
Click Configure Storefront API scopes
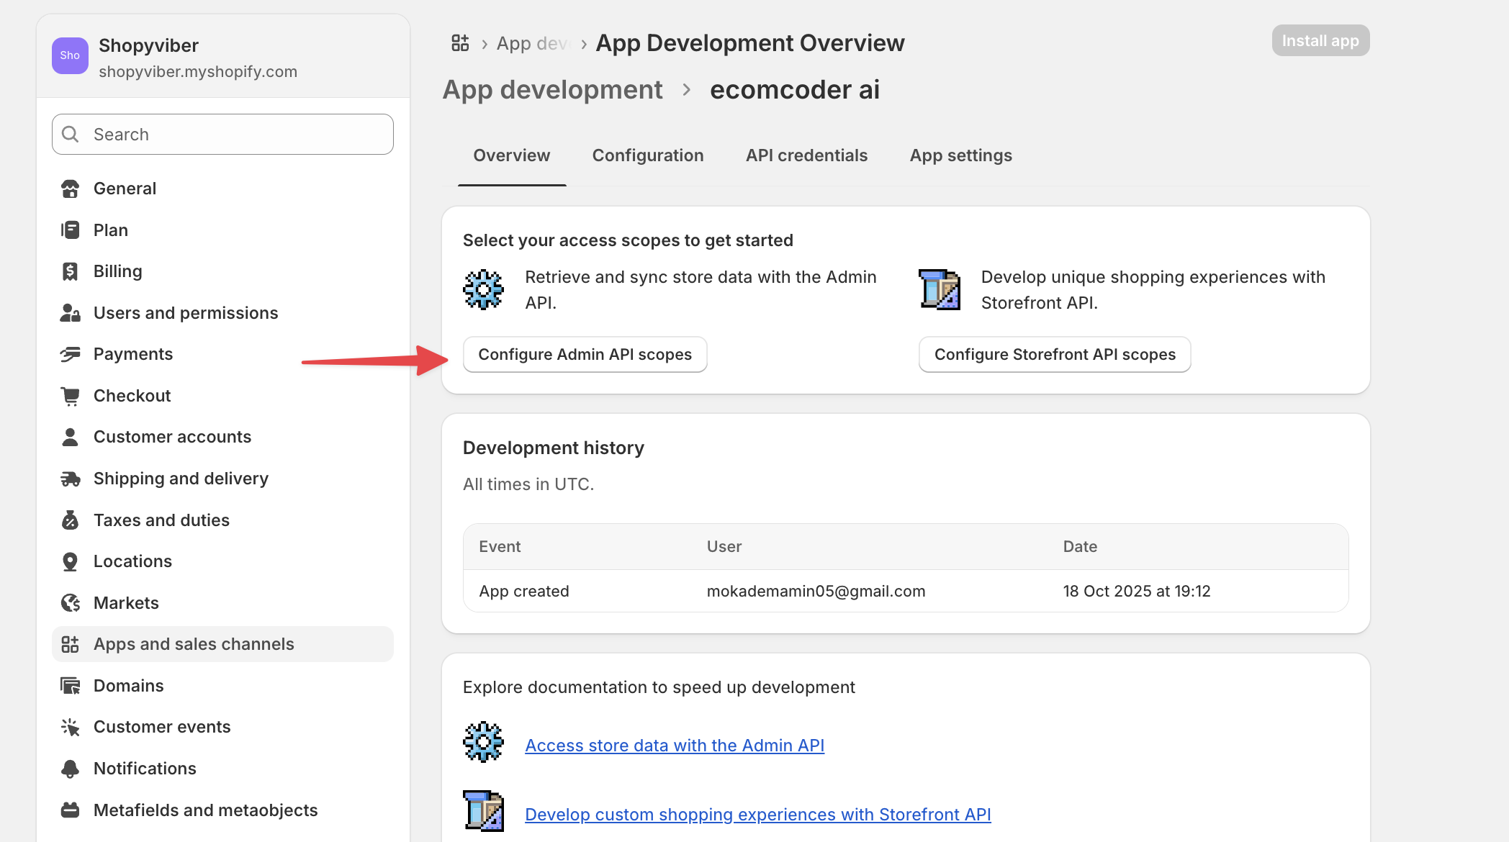coord(1054,354)
